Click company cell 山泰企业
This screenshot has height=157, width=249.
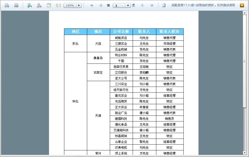coord(121,142)
